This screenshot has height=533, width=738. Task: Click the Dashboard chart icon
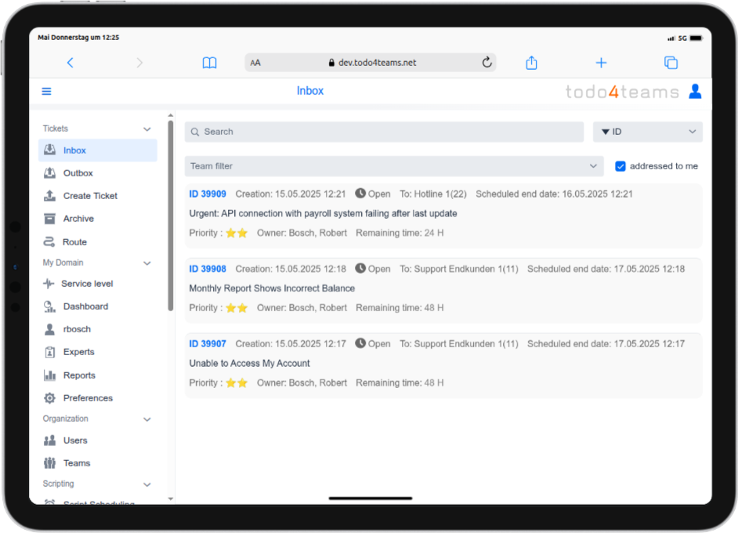tap(49, 306)
